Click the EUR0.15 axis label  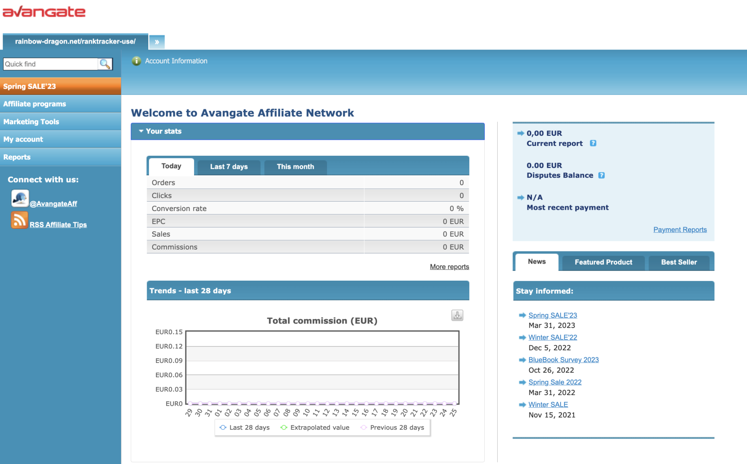[x=169, y=332]
